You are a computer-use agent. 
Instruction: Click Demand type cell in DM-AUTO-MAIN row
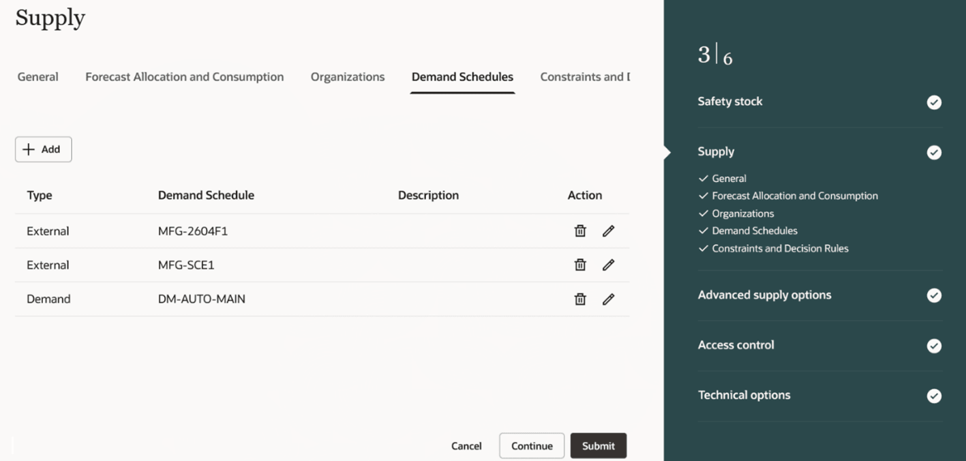tap(48, 299)
